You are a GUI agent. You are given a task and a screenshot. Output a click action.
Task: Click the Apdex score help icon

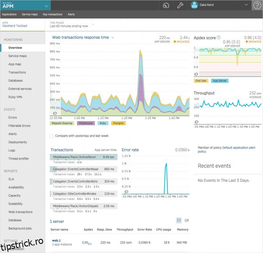[219, 38]
